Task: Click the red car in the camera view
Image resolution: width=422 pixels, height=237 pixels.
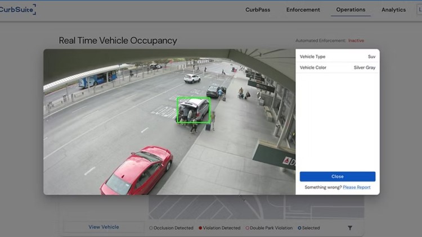Action: pos(137,171)
